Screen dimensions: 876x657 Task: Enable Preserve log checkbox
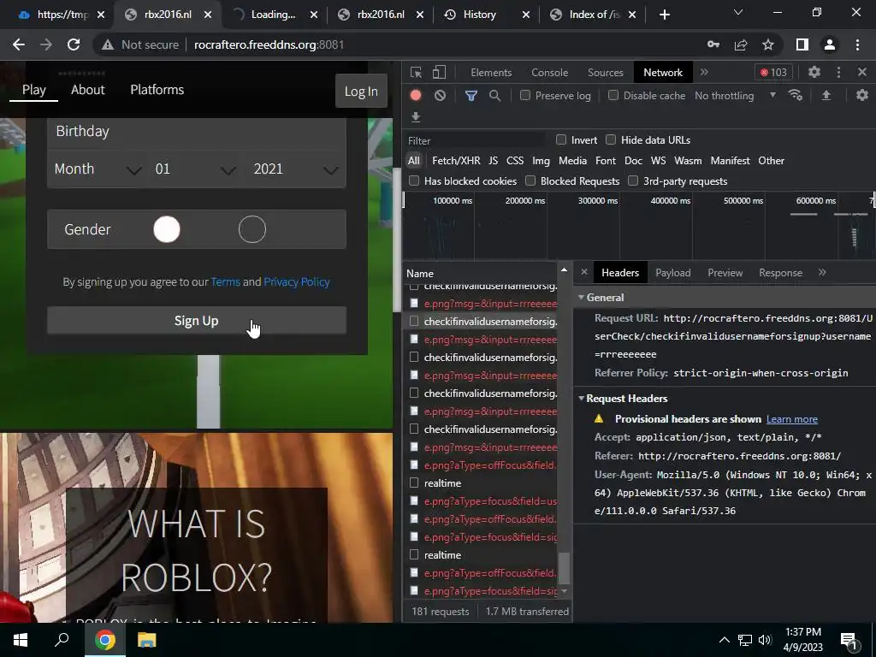coord(525,96)
